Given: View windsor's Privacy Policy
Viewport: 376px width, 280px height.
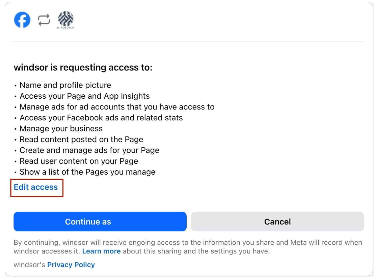Looking at the screenshot, I should 71,265.
